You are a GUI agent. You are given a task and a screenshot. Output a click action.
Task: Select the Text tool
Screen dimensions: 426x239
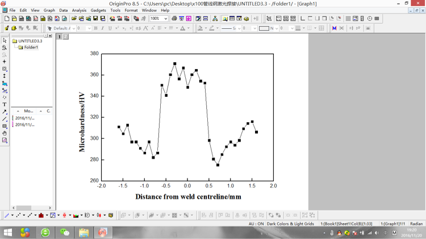point(5,104)
